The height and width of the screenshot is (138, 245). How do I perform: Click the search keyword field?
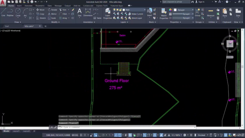[x=176, y=2]
